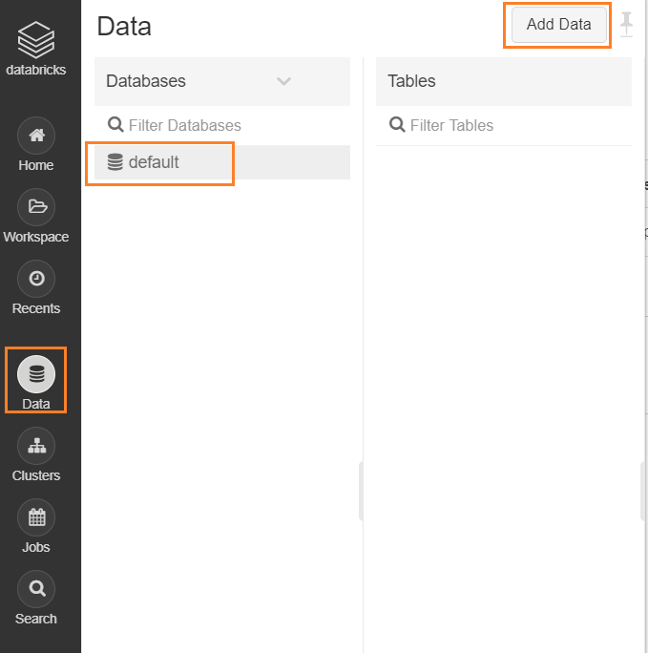Image resolution: width=648 pixels, height=653 pixels.
Task: Open Search in the sidebar
Action: point(36,589)
